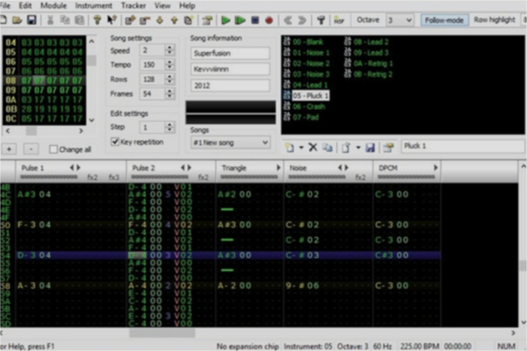Image resolution: width=527 pixels, height=351 pixels.
Task: Paste clipboard from main toolbar
Action: tap(79, 20)
